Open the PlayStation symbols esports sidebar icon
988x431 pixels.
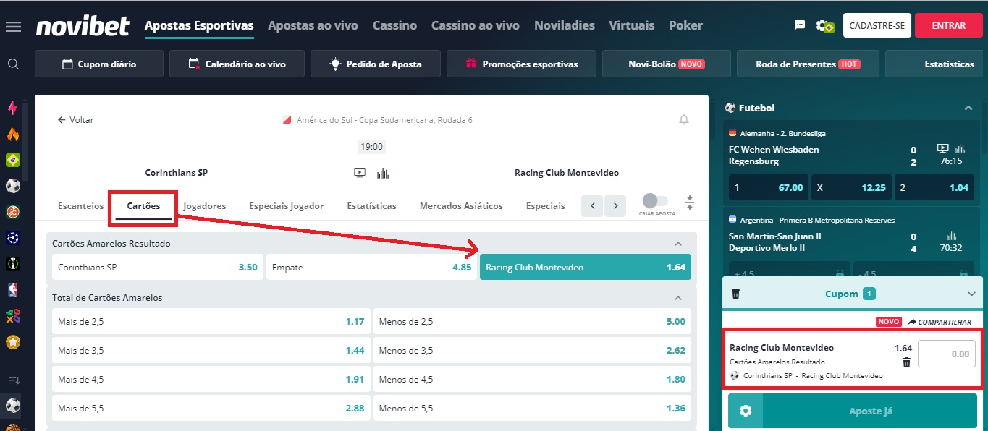(13, 316)
